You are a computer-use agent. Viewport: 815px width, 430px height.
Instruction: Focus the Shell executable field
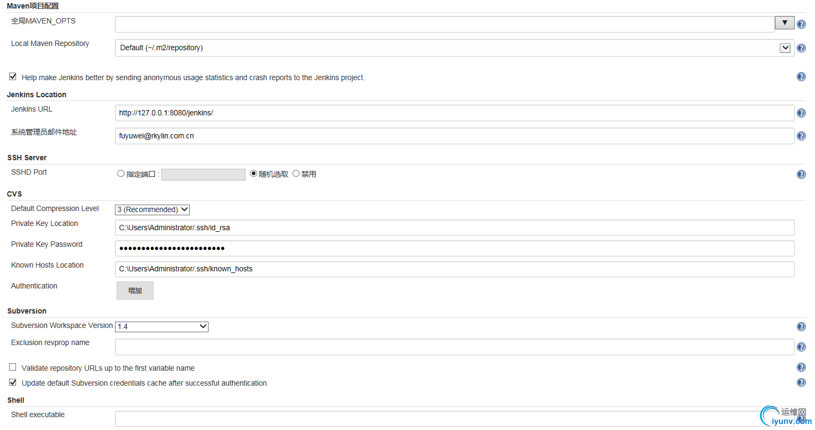[455, 419]
